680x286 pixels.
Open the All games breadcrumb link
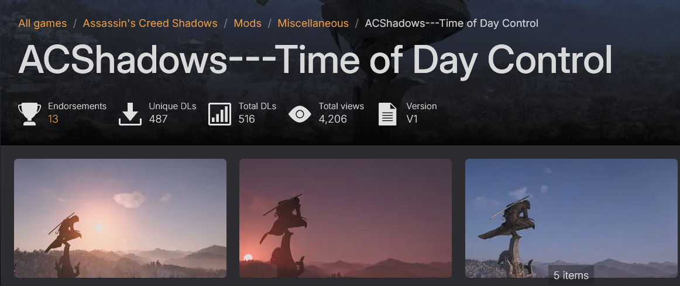point(43,23)
